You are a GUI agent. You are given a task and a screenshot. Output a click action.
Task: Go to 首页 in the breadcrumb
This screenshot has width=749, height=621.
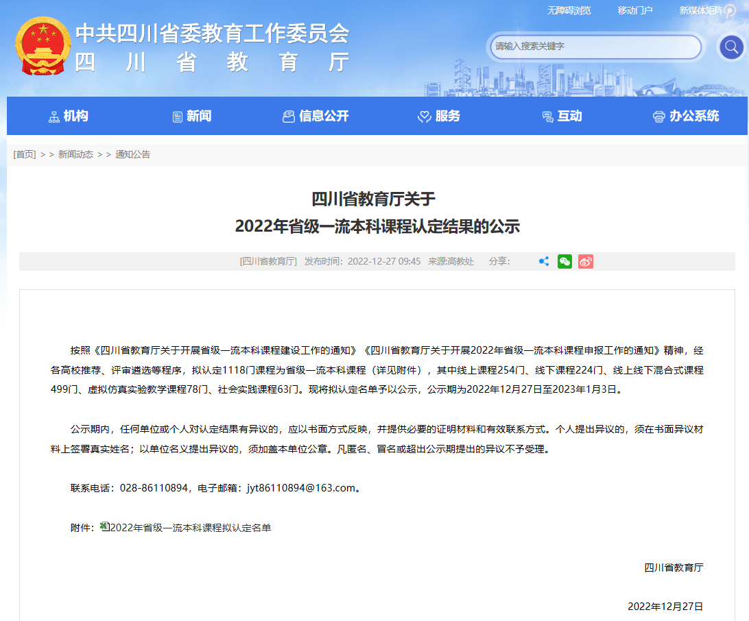[25, 154]
